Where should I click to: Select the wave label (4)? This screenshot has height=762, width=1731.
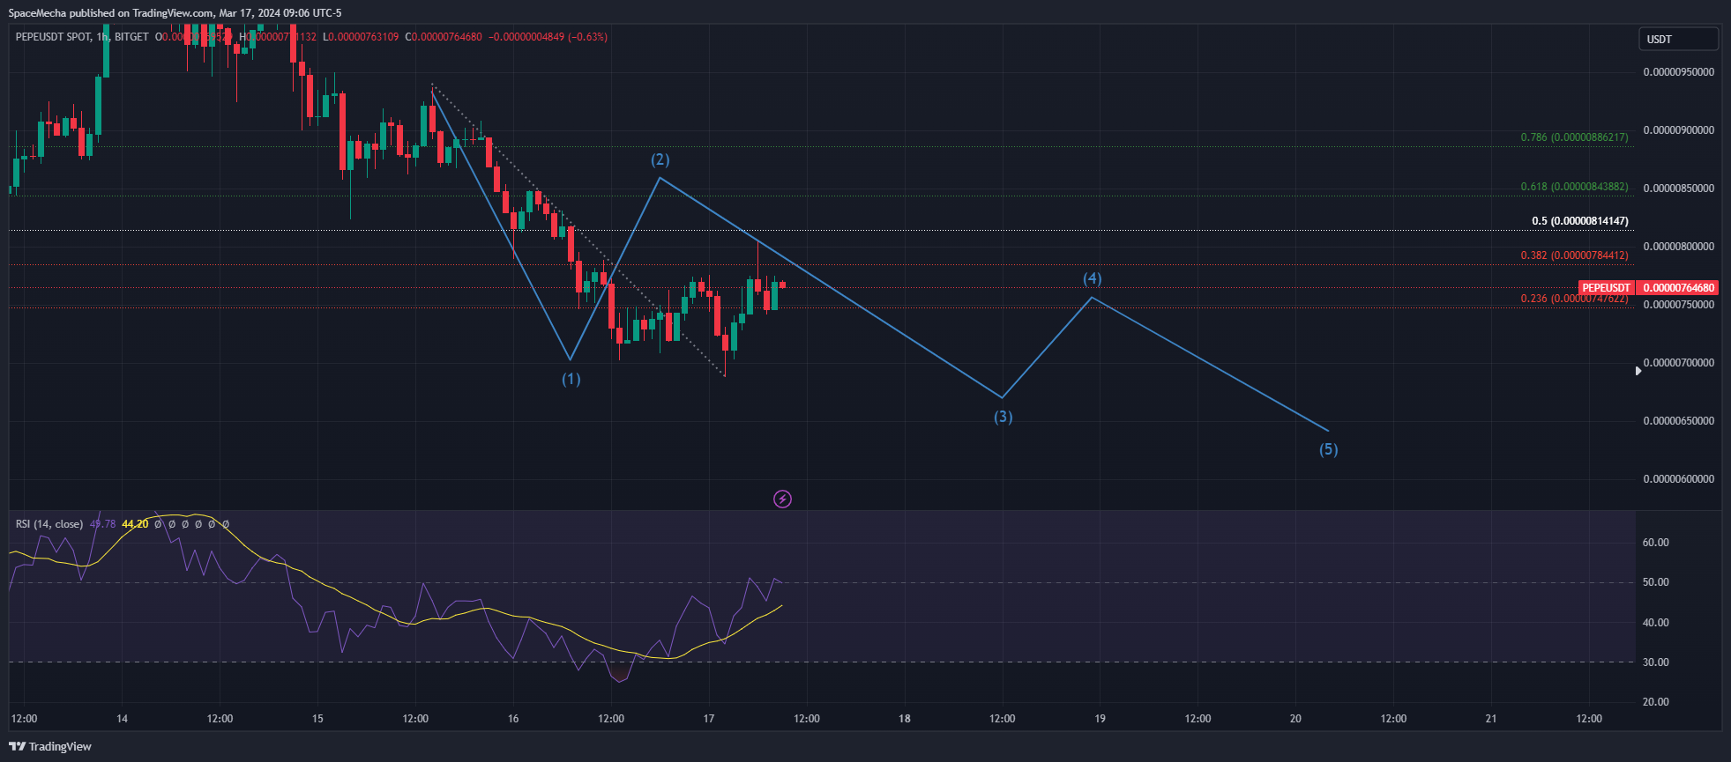coord(1093,278)
